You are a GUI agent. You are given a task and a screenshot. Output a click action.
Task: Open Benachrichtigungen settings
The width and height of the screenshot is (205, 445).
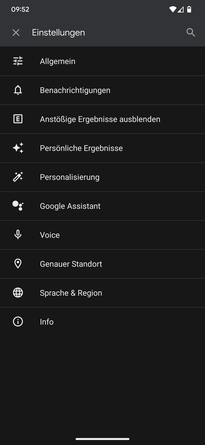pos(103,90)
